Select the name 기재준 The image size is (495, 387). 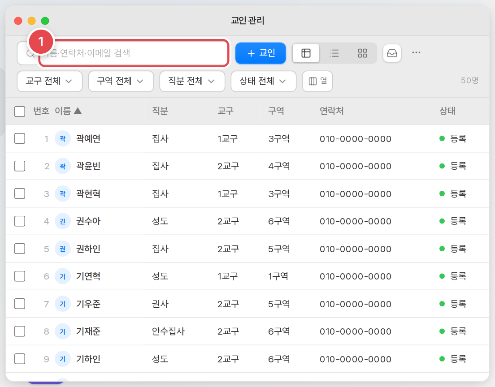(x=88, y=331)
